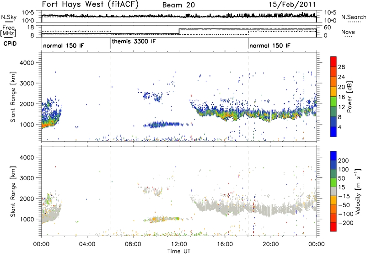The image size is (366, 254).
Task: Click the gray segment of velocity colorbar
Action: [x=334, y=191]
